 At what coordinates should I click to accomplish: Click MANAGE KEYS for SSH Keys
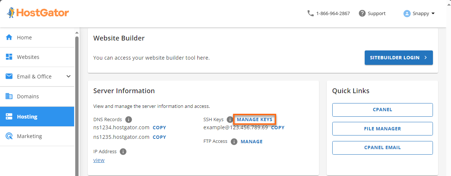(x=254, y=120)
